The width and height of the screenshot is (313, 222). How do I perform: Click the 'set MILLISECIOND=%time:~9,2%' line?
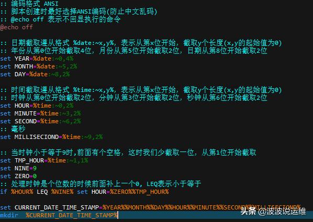pyautogui.click(x=51, y=137)
